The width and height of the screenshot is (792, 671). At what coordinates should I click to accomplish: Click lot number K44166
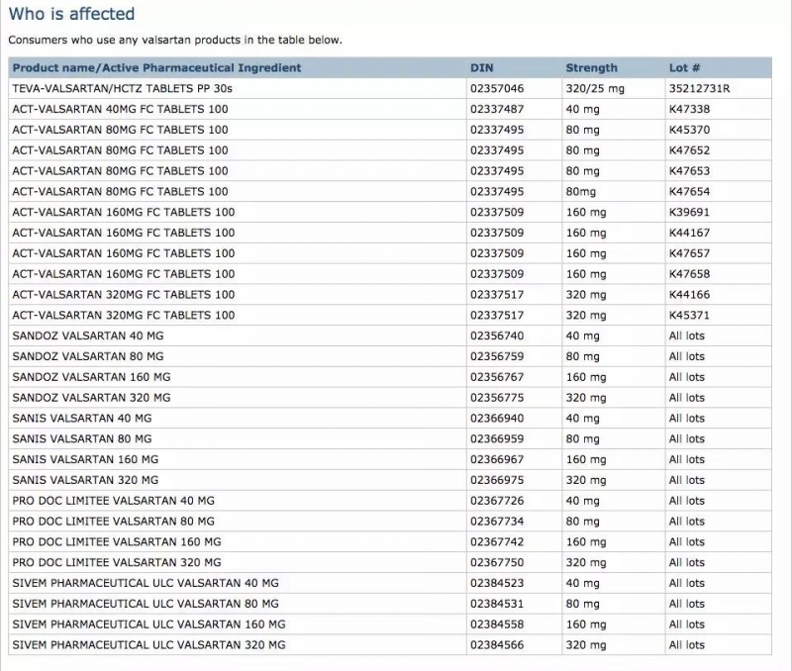click(x=689, y=295)
